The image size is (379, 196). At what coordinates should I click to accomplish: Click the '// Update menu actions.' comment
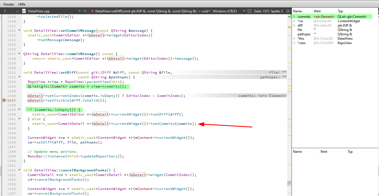tap(53, 152)
